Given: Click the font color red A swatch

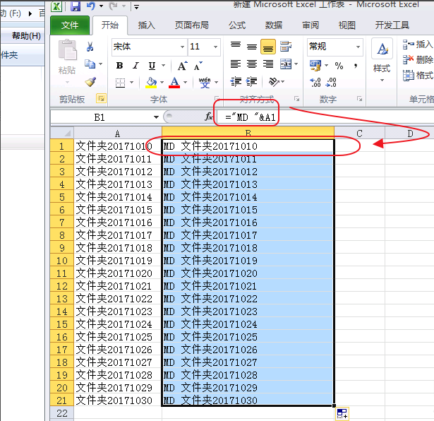Looking at the screenshot, I should point(174,83).
